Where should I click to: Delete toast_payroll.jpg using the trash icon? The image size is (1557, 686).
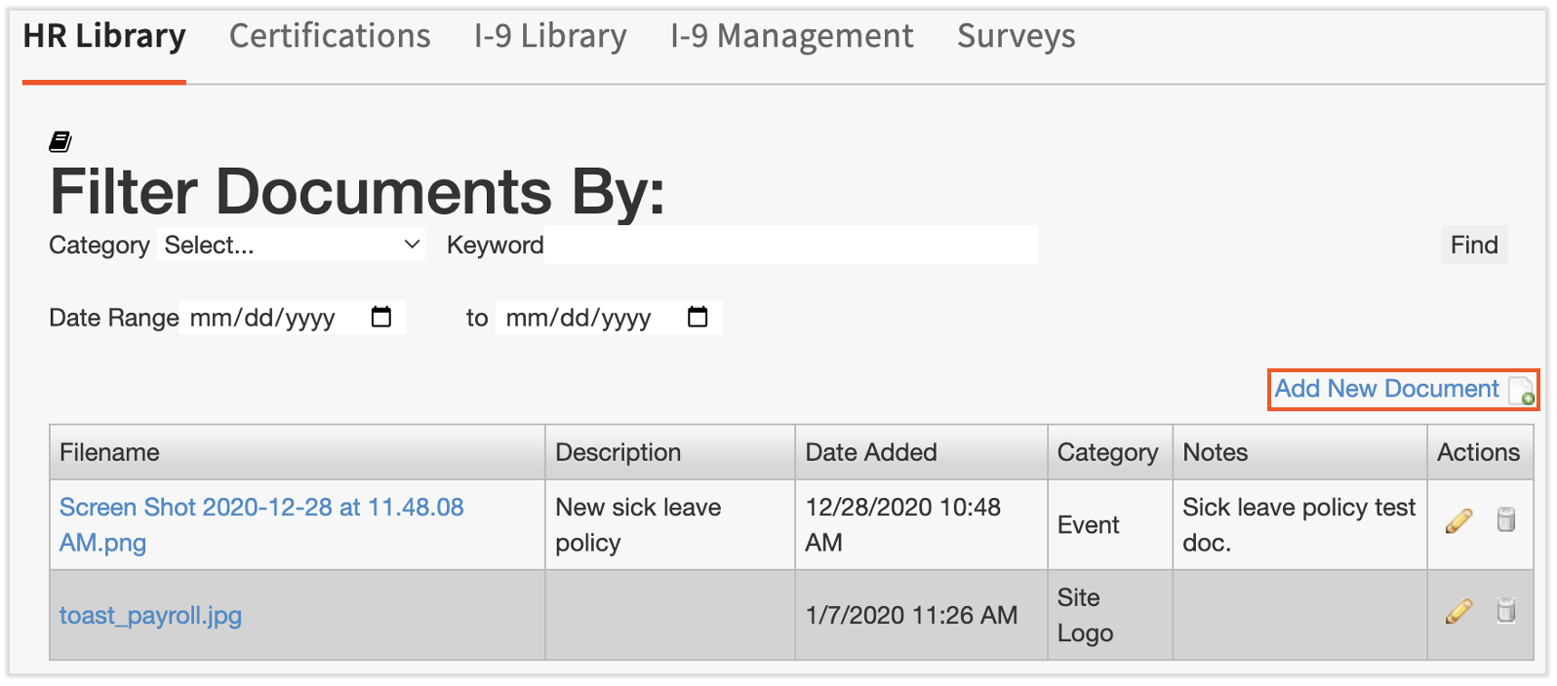click(1506, 611)
